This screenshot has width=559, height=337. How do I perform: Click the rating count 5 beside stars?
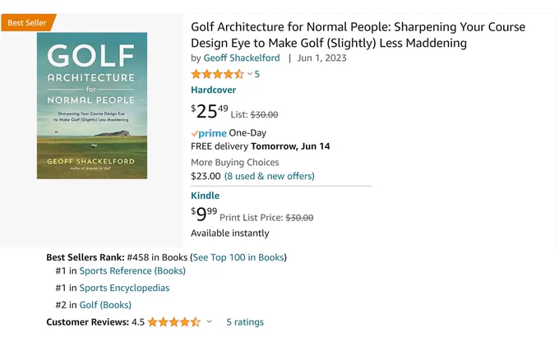point(257,74)
